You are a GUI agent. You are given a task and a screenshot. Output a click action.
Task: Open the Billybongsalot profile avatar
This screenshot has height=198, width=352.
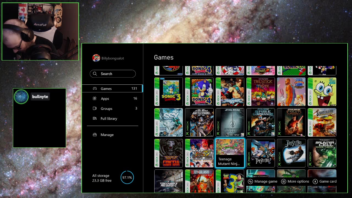click(96, 58)
